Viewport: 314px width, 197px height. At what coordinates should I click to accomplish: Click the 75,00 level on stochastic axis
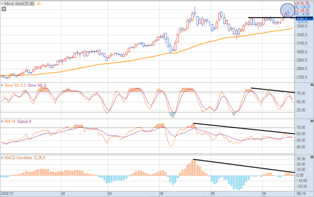[301, 93]
